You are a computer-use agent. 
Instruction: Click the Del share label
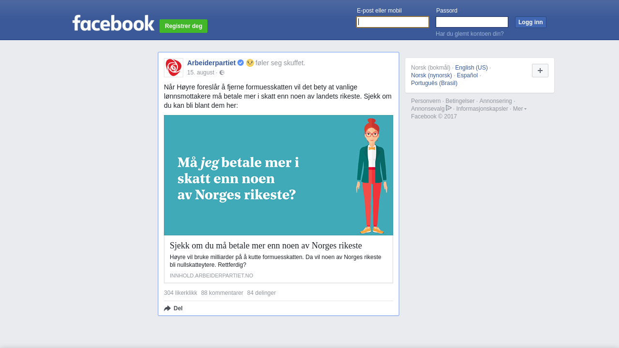tap(178, 308)
